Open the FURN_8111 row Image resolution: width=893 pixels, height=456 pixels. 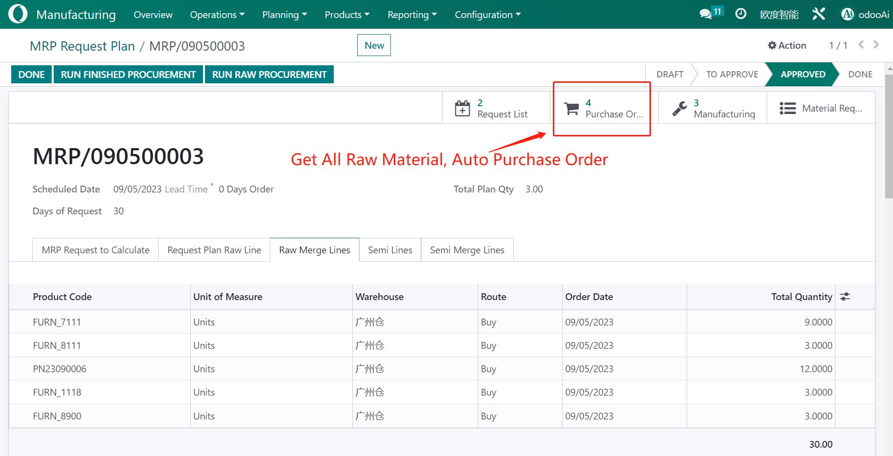coord(442,345)
